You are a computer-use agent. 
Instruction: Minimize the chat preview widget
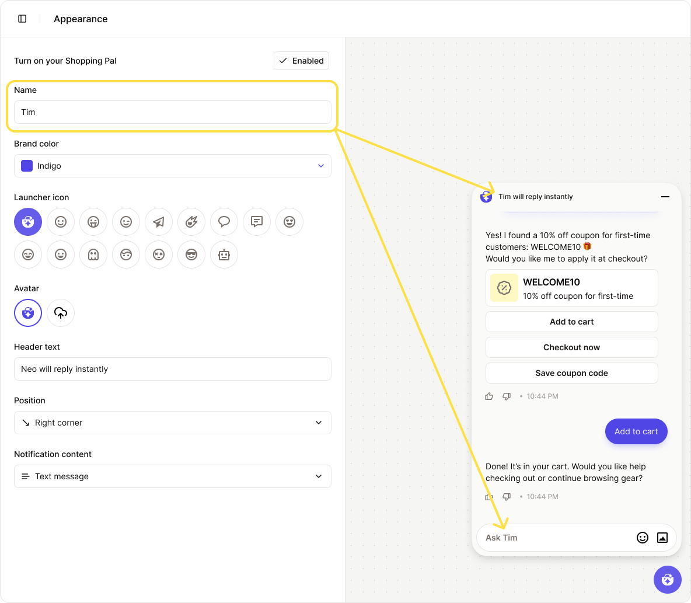click(x=665, y=197)
